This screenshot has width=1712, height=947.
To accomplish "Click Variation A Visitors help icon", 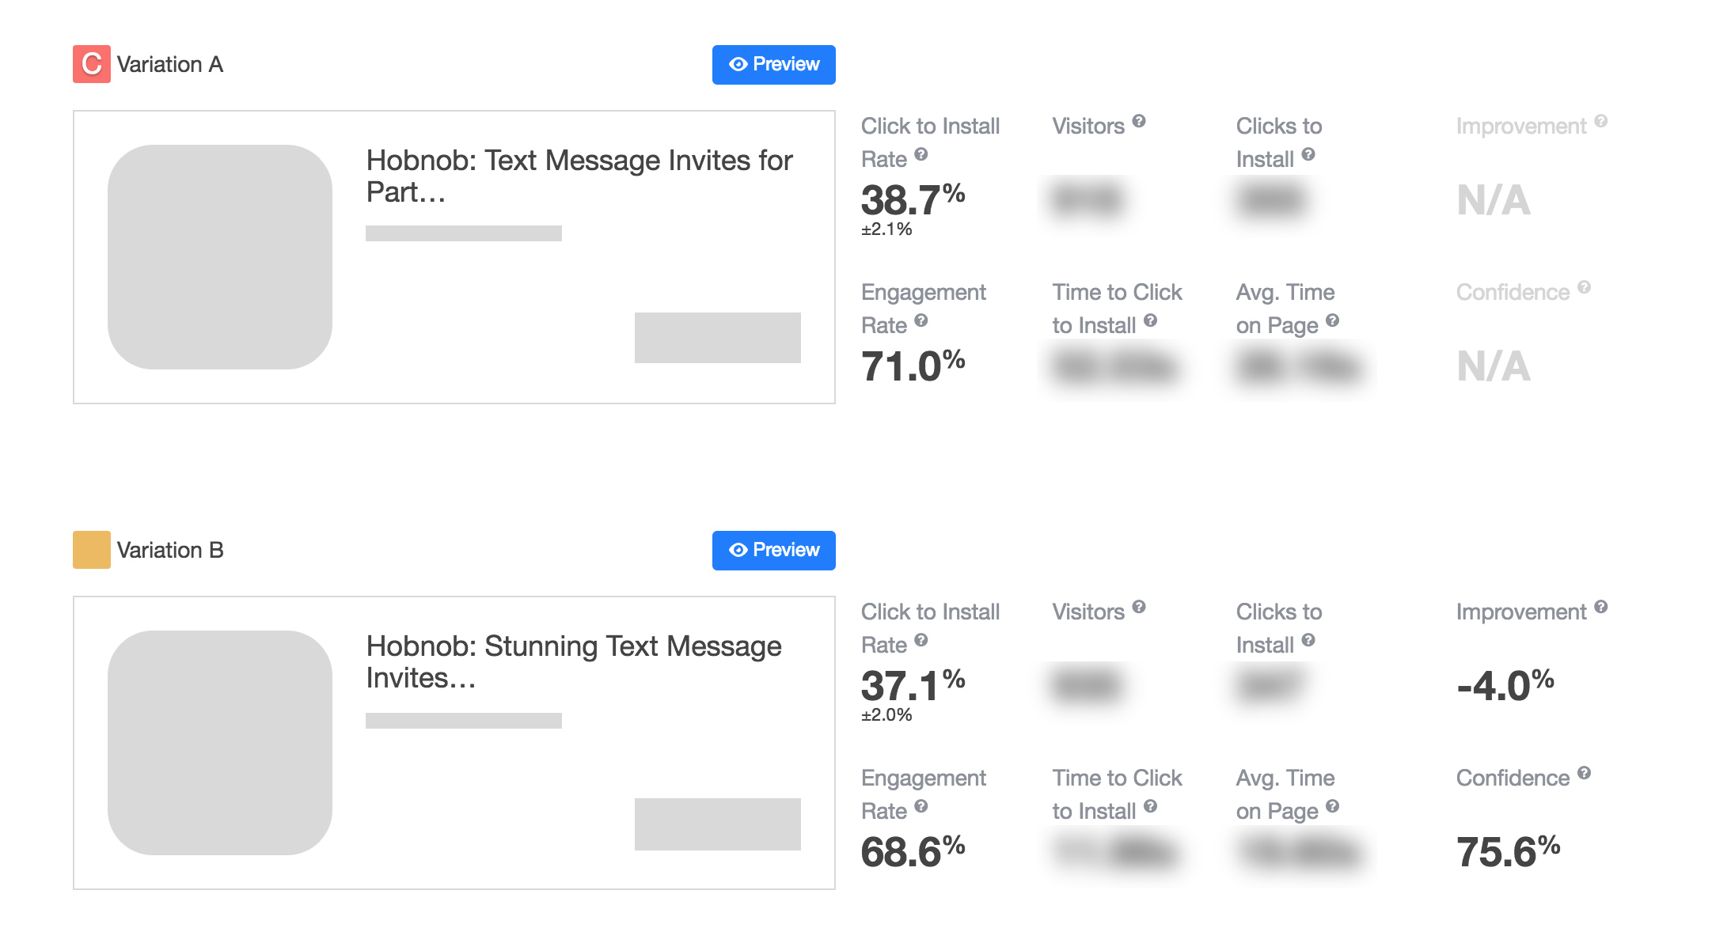I will 1139,121.
